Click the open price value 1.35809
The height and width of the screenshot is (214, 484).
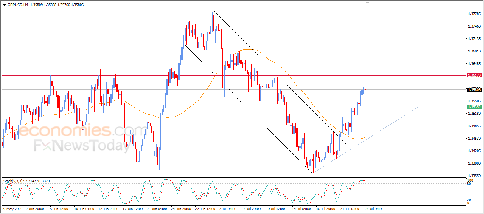click(37, 5)
